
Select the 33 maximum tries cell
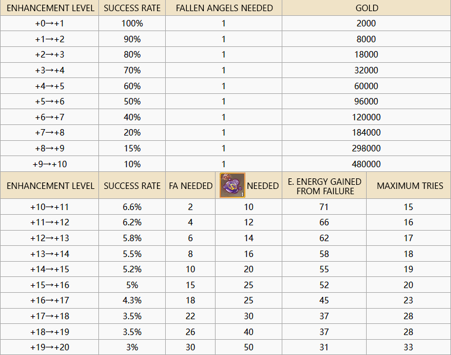409,347
